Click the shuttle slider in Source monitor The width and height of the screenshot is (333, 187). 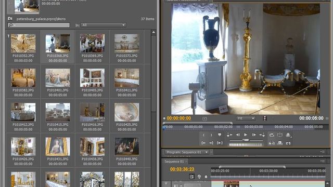click(x=246, y=140)
